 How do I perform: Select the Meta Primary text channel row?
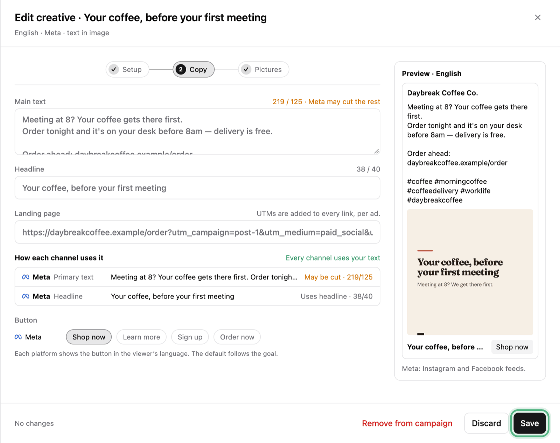197,277
